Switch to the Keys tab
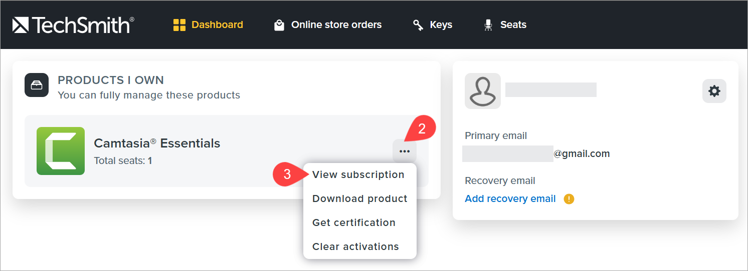 441,24
